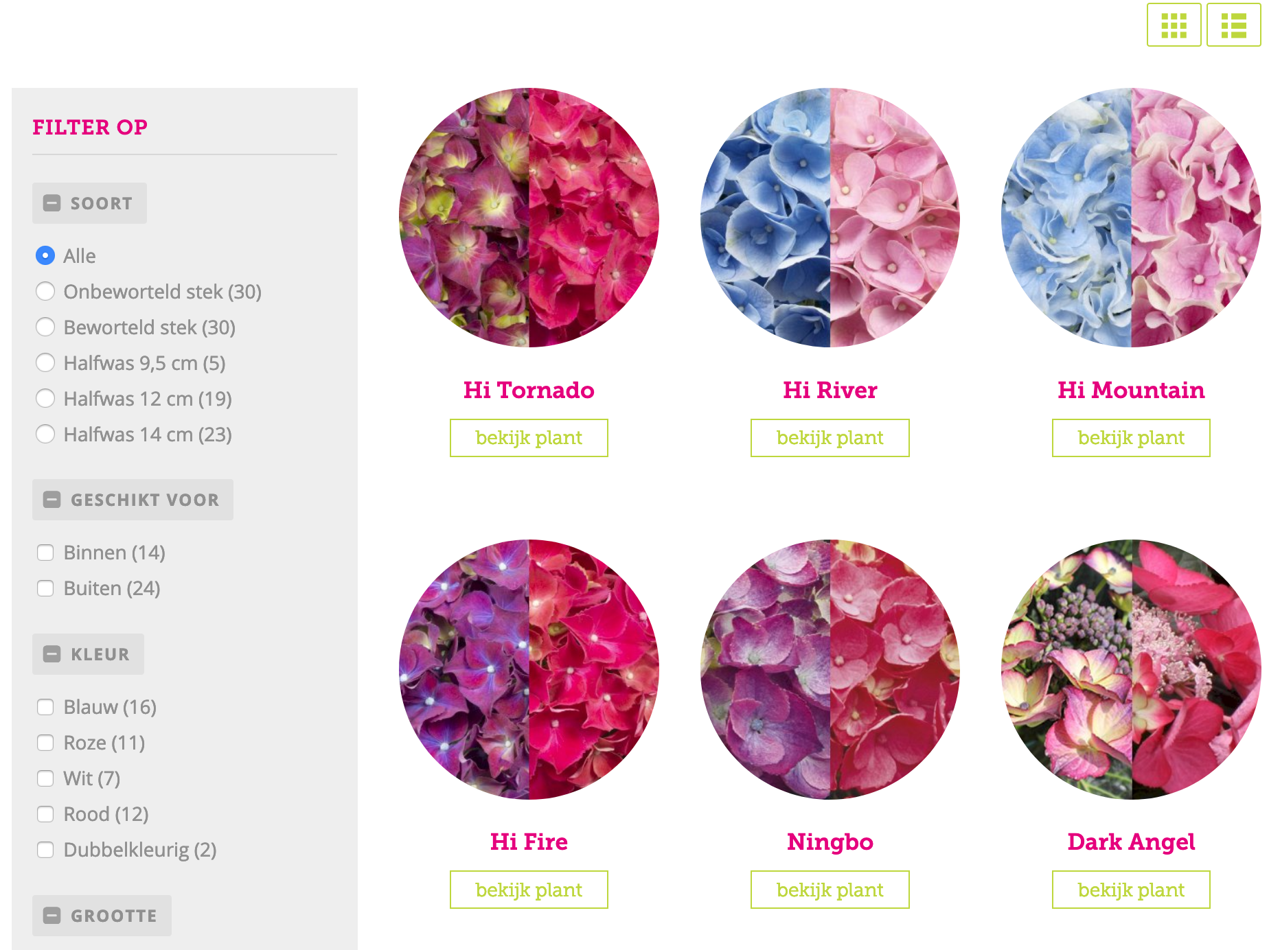Tick the Blauw color checkbox
Screen dimensions: 1269x950
pyautogui.click(x=45, y=707)
